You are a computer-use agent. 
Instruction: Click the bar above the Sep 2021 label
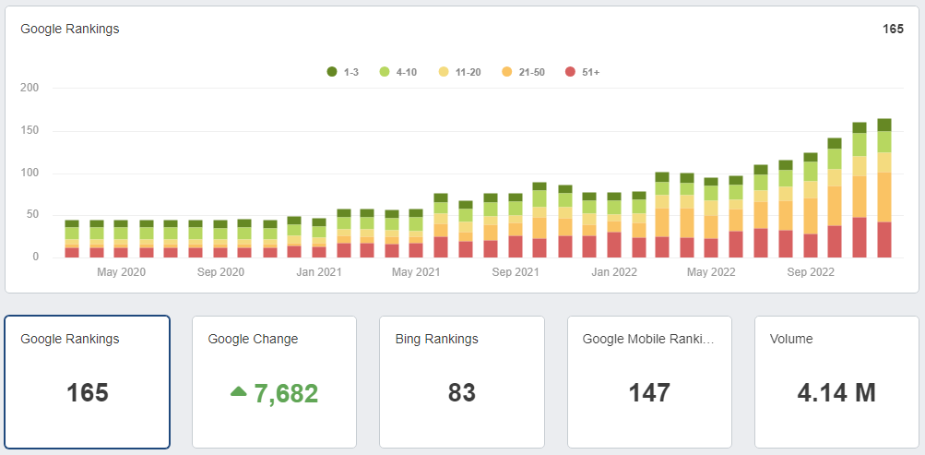(515, 225)
